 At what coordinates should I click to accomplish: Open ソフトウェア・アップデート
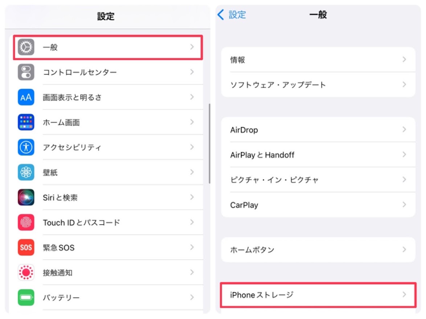point(318,85)
